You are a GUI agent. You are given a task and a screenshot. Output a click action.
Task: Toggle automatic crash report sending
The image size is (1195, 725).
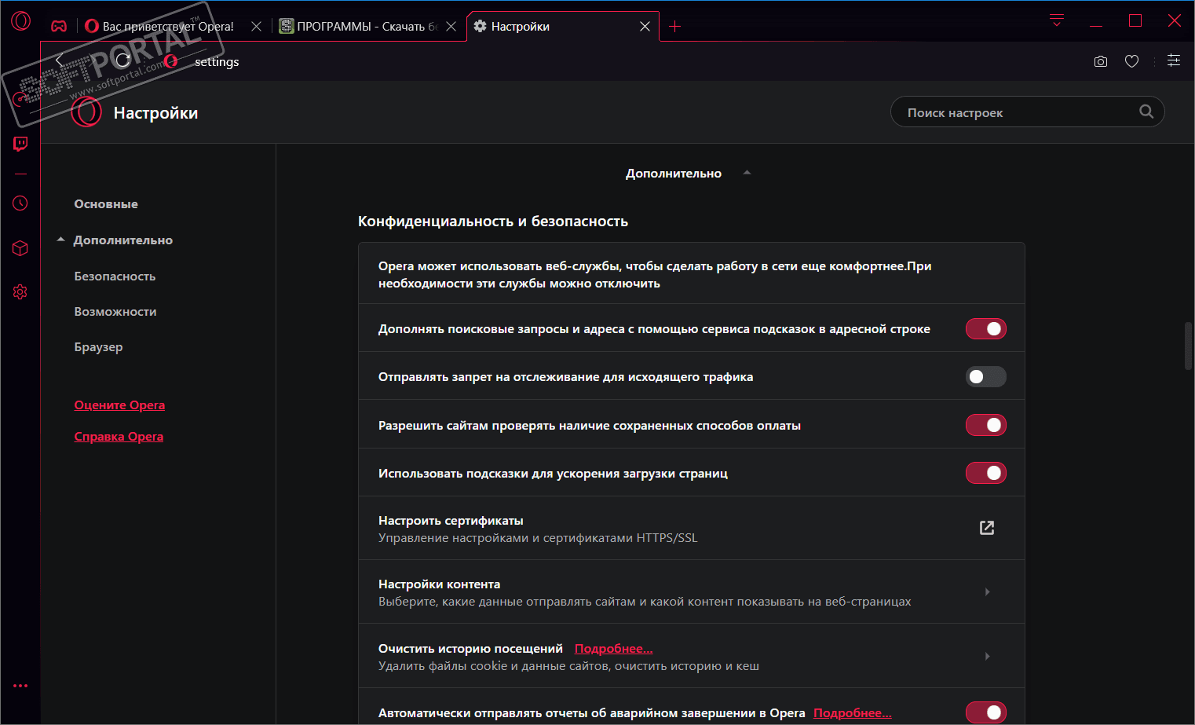tap(986, 712)
